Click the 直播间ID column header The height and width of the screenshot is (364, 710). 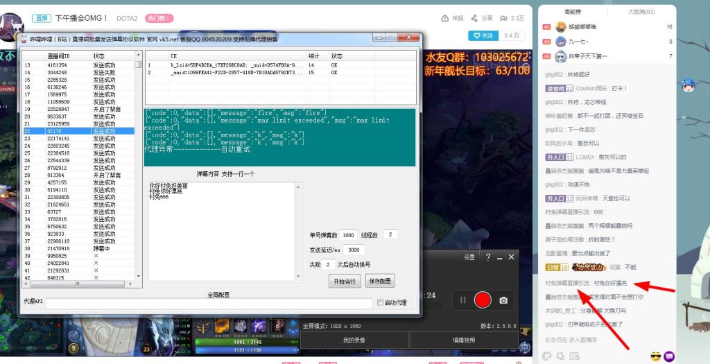[67, 56]
